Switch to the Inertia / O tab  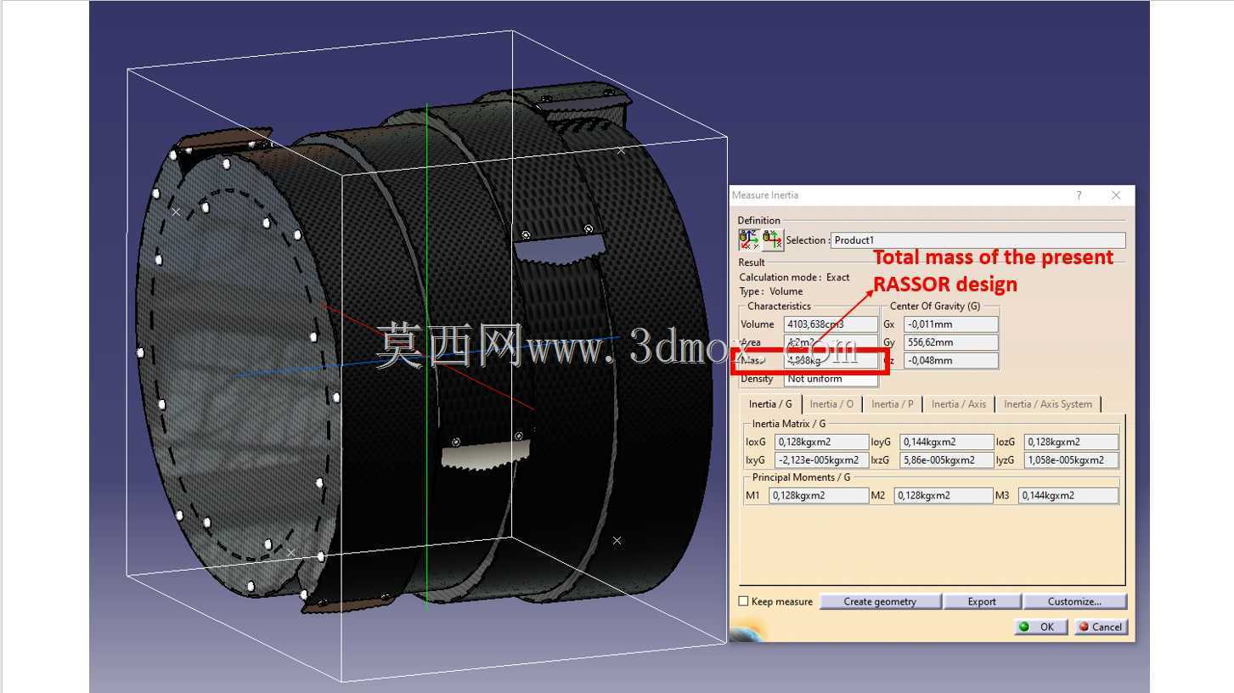[x=831, y=404]
